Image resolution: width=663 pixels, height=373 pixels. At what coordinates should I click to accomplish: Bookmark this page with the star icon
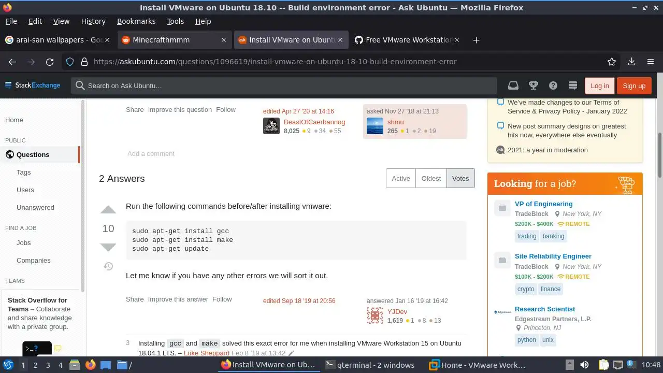click(612, 62)
